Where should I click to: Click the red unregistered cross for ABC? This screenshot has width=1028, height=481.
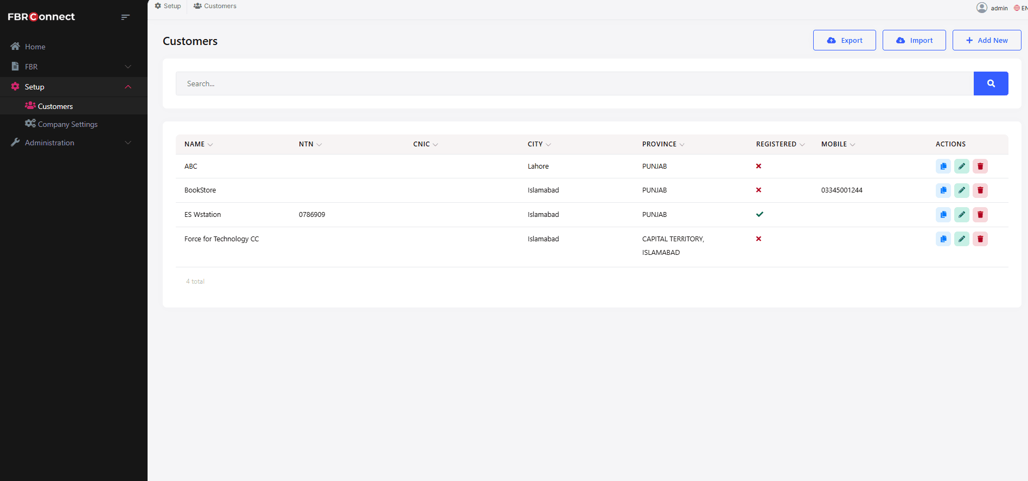click(758, 166)
